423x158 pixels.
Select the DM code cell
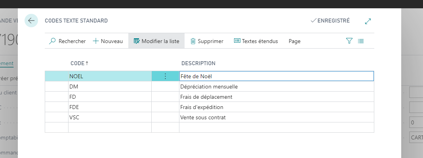click(110, 87)
